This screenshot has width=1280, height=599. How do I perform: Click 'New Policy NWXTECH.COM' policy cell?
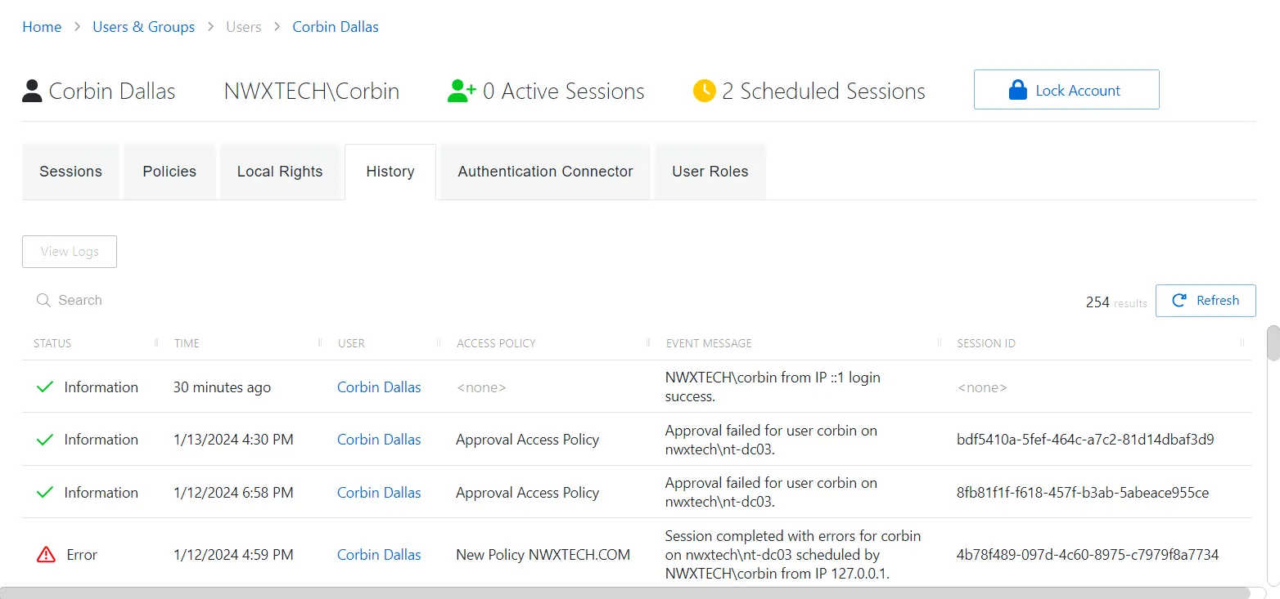click(x=543, y=555)
